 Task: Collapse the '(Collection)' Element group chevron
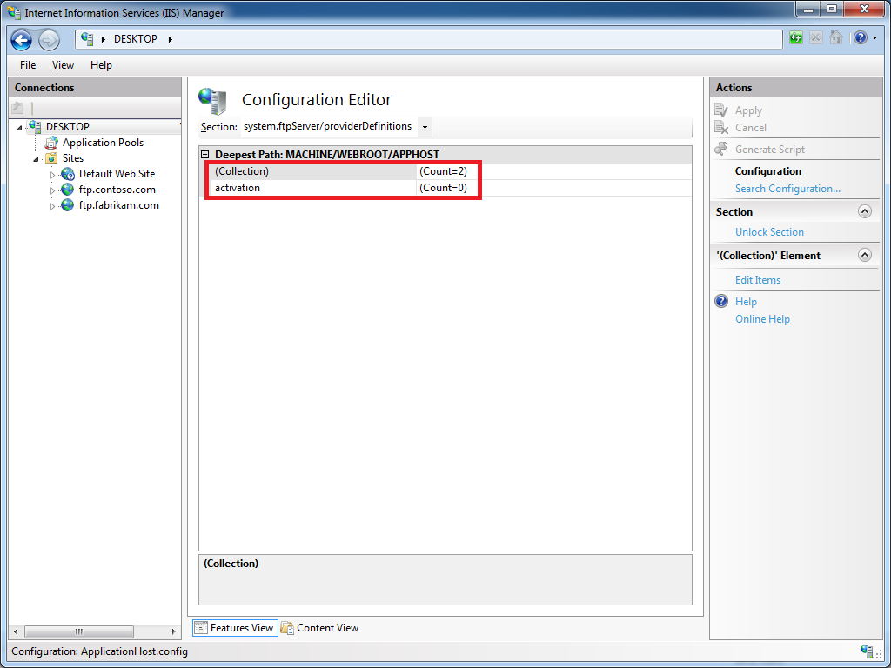[864, 255]
